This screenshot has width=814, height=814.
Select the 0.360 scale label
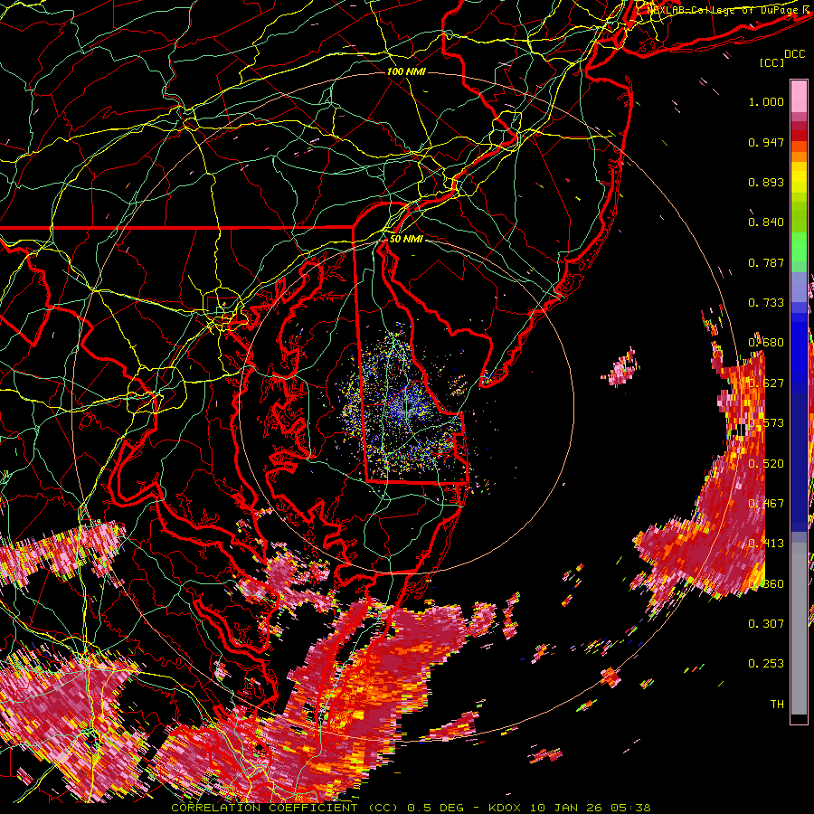[766, 584]
